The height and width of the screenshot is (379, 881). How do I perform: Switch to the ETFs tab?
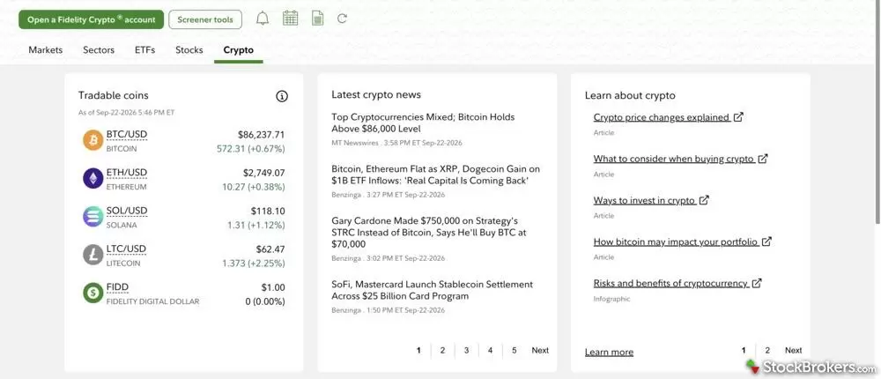145,49
